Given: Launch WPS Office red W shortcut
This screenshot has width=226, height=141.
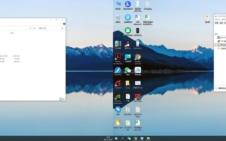Looking at the screenshot, I should point(138,98).
